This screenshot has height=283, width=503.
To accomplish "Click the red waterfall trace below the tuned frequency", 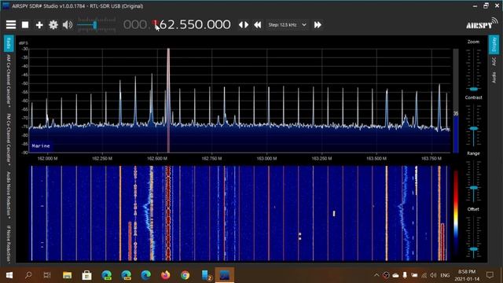I will click(168, 213).
